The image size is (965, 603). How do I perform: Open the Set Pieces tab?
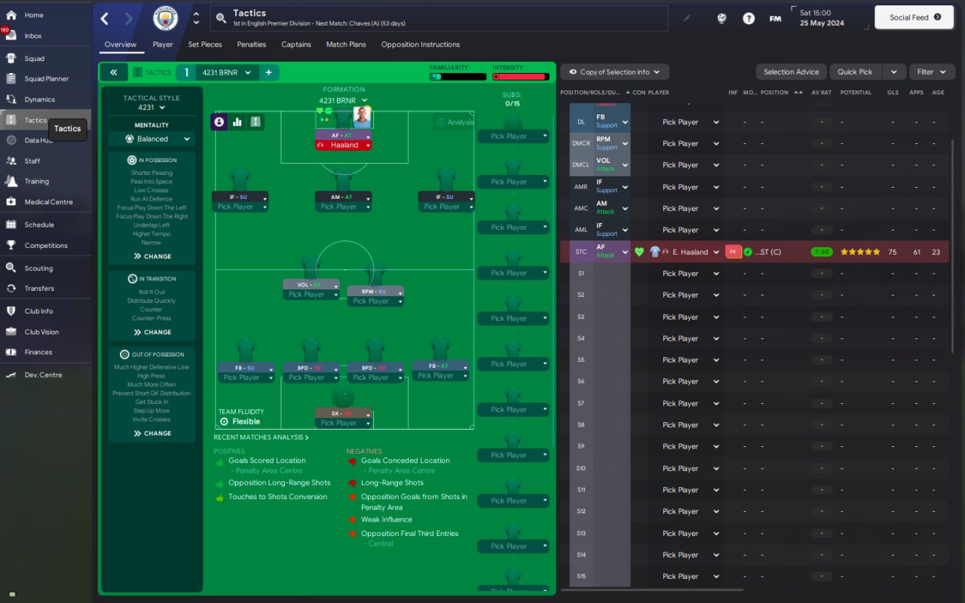coord(205,44)
